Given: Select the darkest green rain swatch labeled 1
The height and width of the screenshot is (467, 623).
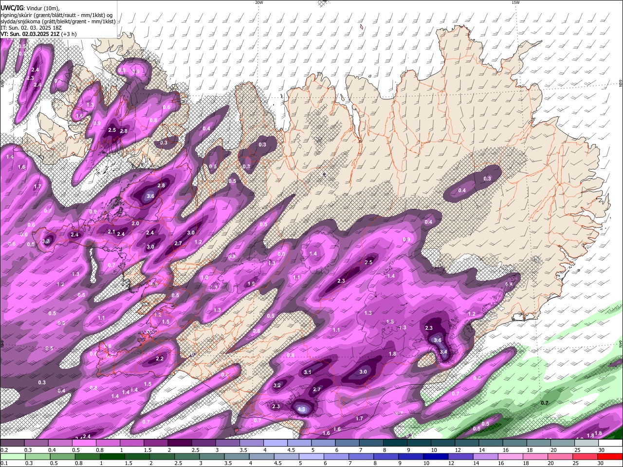Looking at the screenshot, I should coord(112,456).
